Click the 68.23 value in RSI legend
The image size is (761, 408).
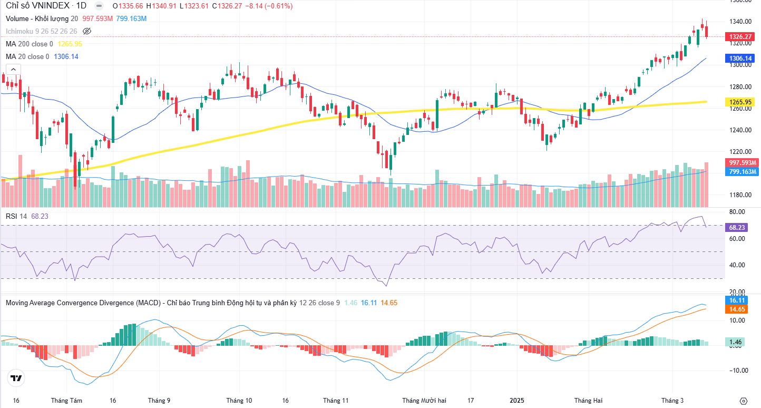40,216
